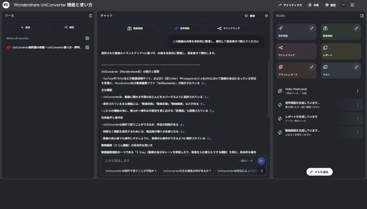Click マインドマップ chip in chat
The image size is (367, 209).
coord(229,28)
